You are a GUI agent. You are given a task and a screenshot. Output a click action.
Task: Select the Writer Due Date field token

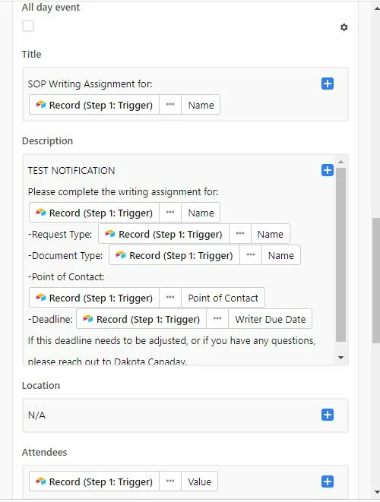click(270, 319)
